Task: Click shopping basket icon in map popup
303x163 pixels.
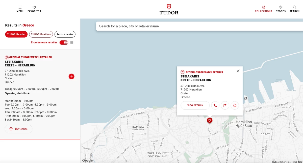Action: click(235, 105)
